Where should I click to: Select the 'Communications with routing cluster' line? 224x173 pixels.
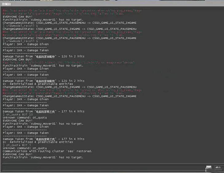coord(47,151)
